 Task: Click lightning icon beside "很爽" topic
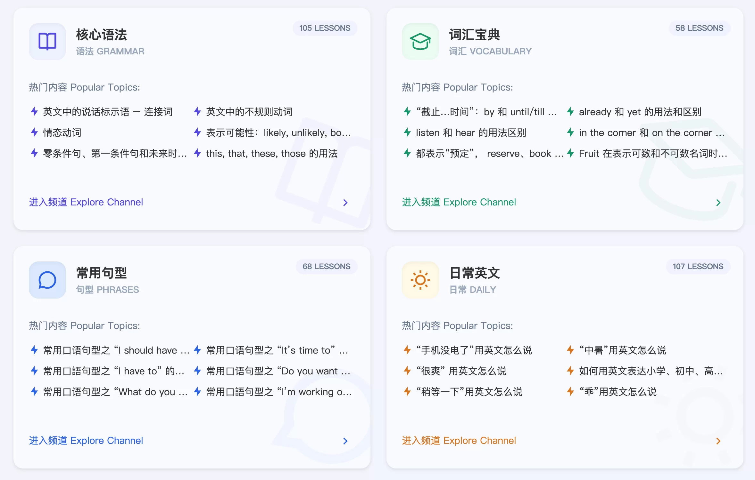(407, 371)
